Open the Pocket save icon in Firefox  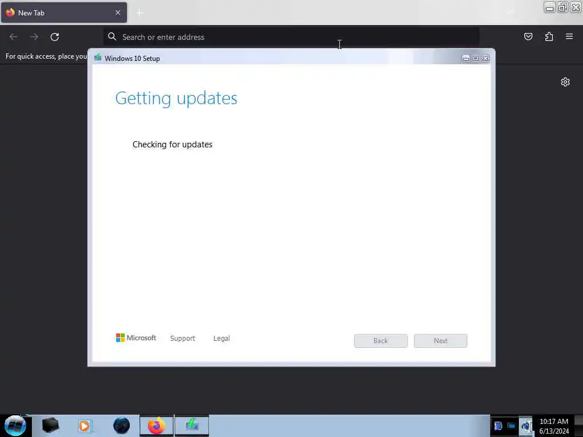[528, 36]
